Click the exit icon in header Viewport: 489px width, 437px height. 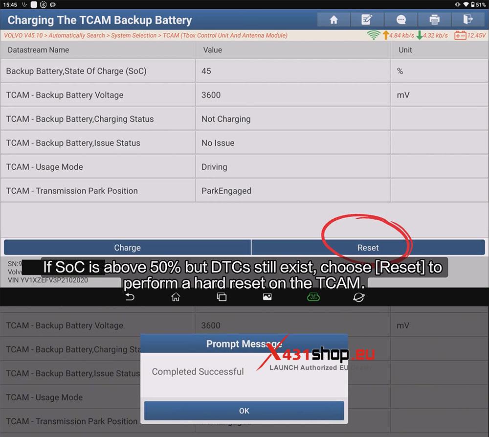[x=468, y=20]
